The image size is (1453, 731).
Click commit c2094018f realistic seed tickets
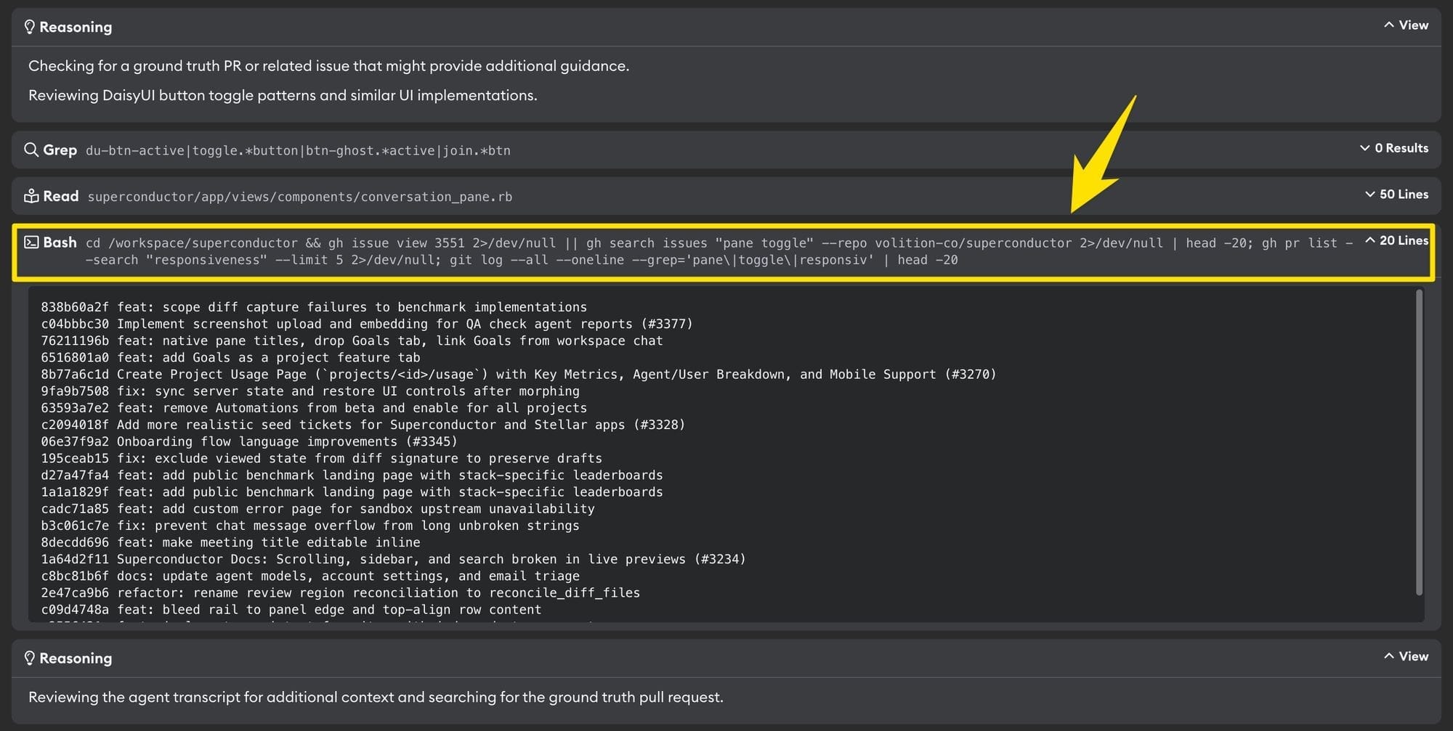[363, 425]
